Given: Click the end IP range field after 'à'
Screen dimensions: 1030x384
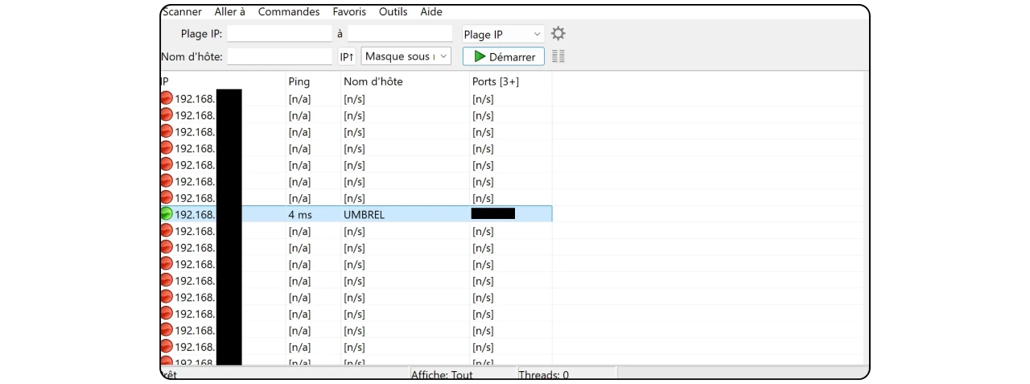Looking at the screenshot, I should [400, 34].
